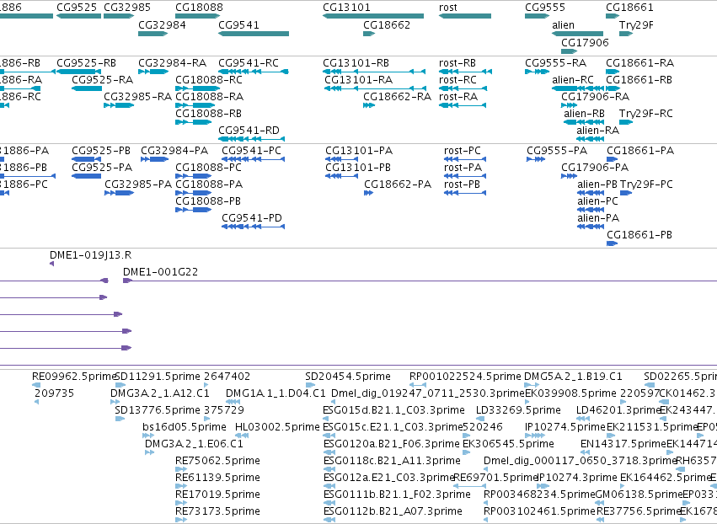Open the CG9555 gene feature
The image size is (717, 524).
point(537,16)
